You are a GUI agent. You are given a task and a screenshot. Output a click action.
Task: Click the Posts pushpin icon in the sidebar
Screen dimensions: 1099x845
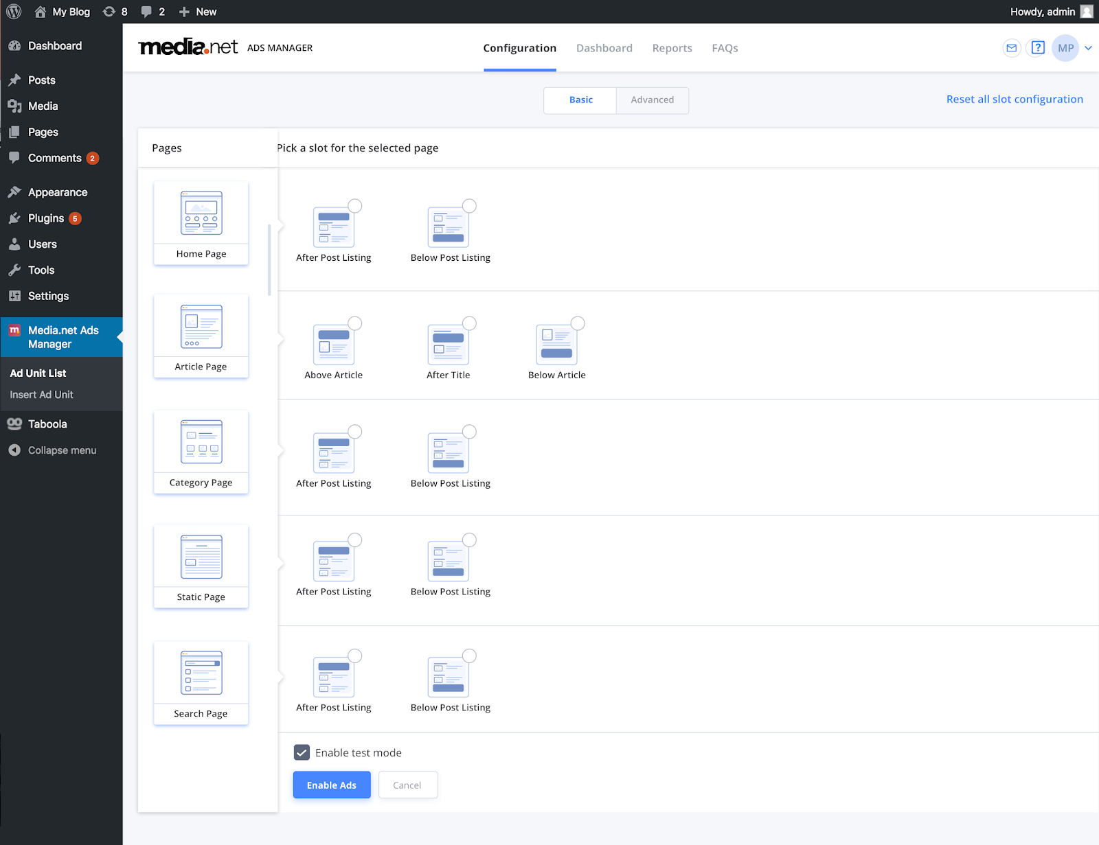[14, 80]
